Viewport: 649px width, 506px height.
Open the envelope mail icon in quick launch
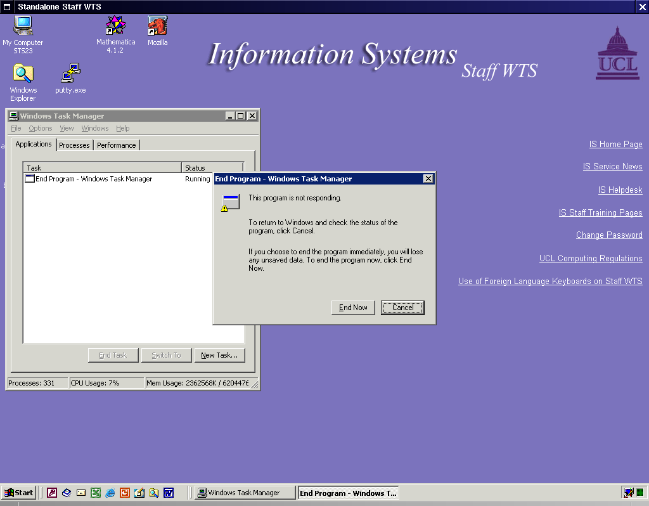coord(81,493)
